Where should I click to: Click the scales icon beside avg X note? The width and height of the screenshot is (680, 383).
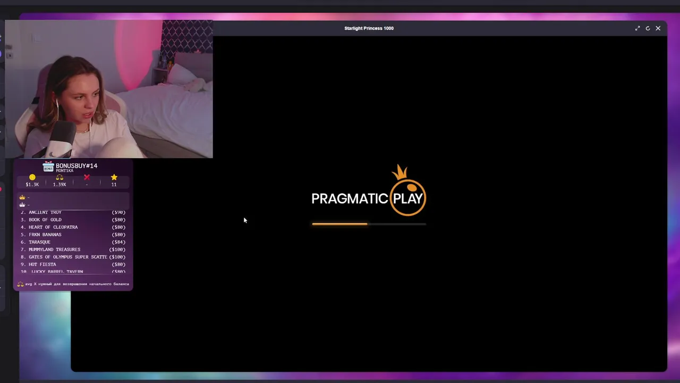(20, 284)
